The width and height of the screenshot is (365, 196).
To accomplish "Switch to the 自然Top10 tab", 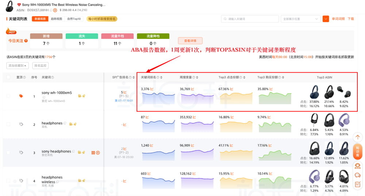I will tap(74, 19).
